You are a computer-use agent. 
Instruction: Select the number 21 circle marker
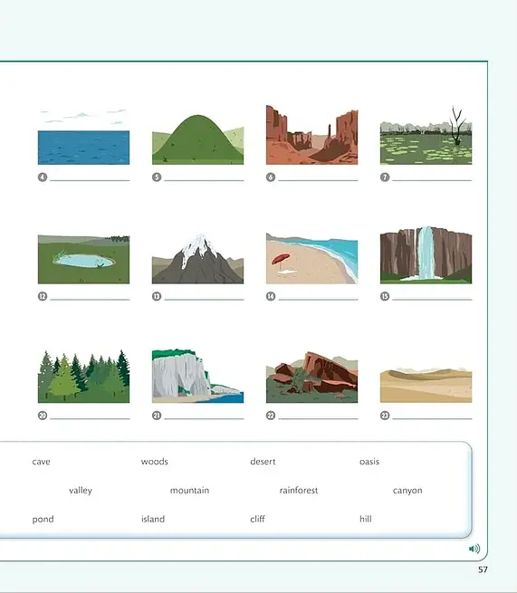point(157,416)
